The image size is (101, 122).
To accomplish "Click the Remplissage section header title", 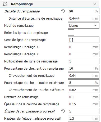I will coord(22,4).
